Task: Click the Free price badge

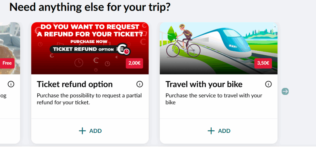Action: click(7, 63)
